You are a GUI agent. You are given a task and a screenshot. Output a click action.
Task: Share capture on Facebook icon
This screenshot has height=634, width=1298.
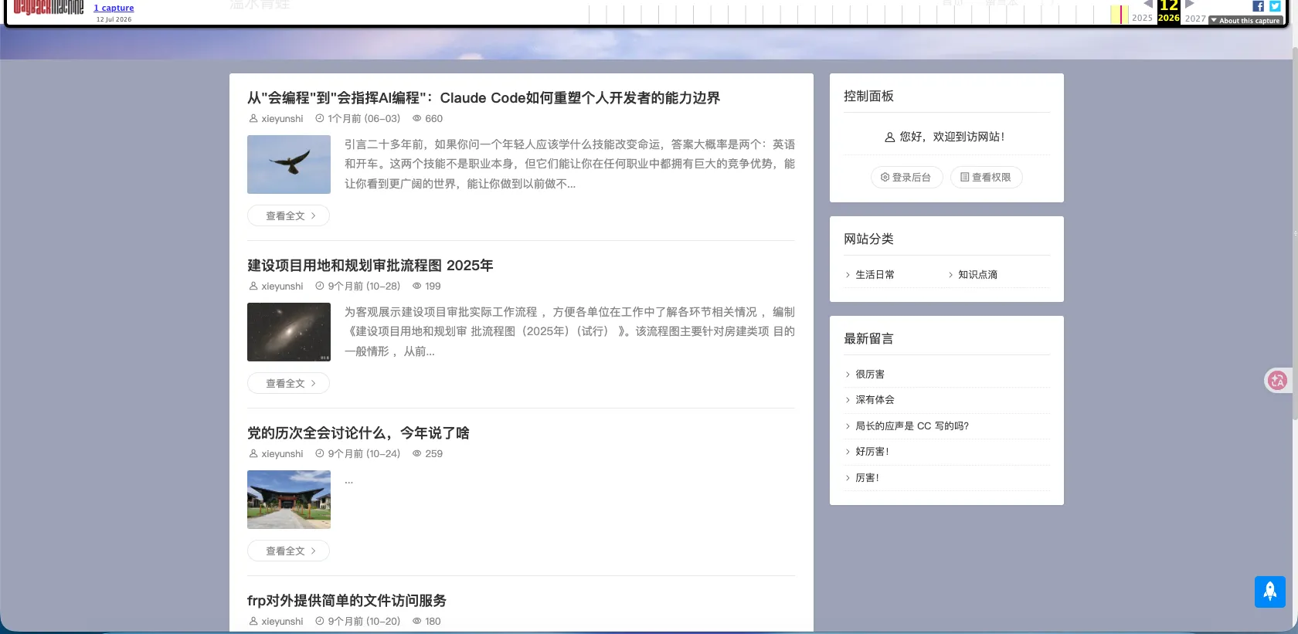click(x=1258, y=6)
